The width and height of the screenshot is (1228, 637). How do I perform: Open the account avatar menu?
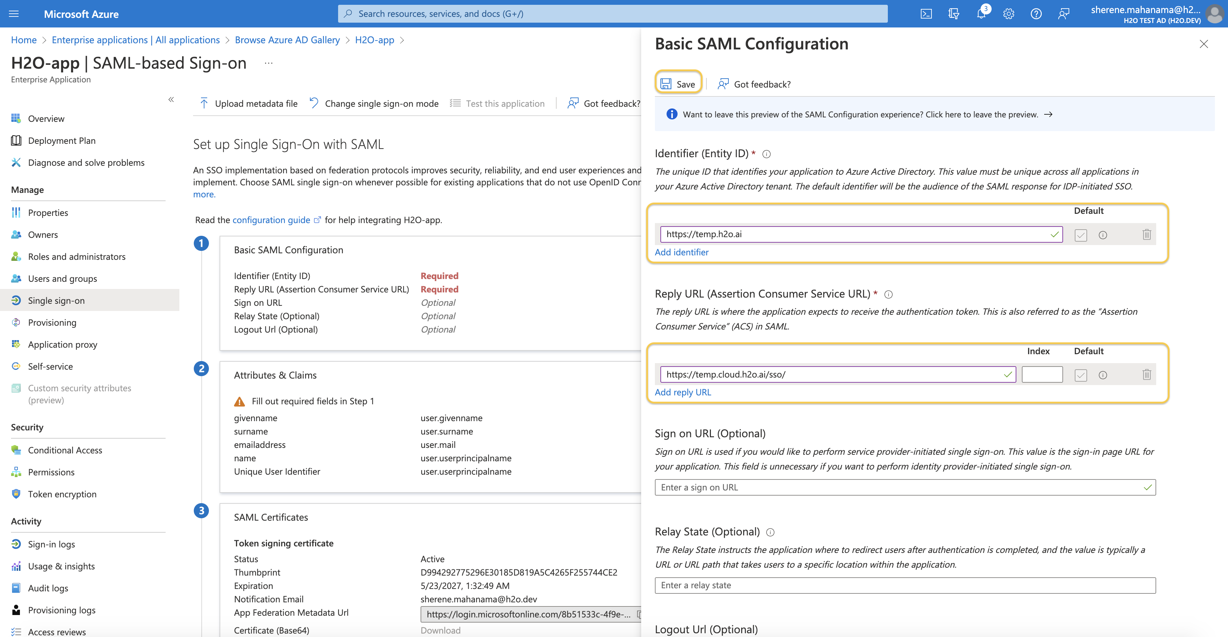click(1214, 14)
